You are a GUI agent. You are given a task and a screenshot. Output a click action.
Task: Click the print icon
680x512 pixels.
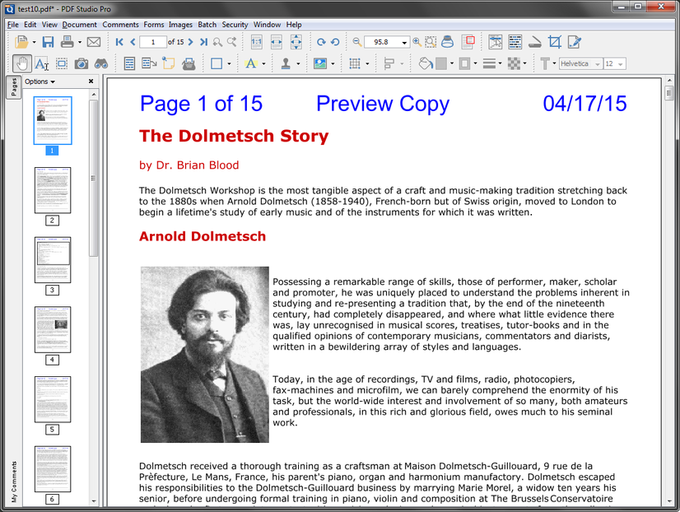pos(67,42)
